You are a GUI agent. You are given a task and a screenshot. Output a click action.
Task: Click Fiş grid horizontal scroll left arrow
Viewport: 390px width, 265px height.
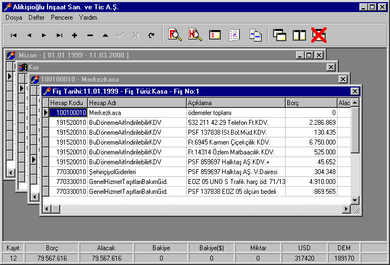tap(46, 209)
